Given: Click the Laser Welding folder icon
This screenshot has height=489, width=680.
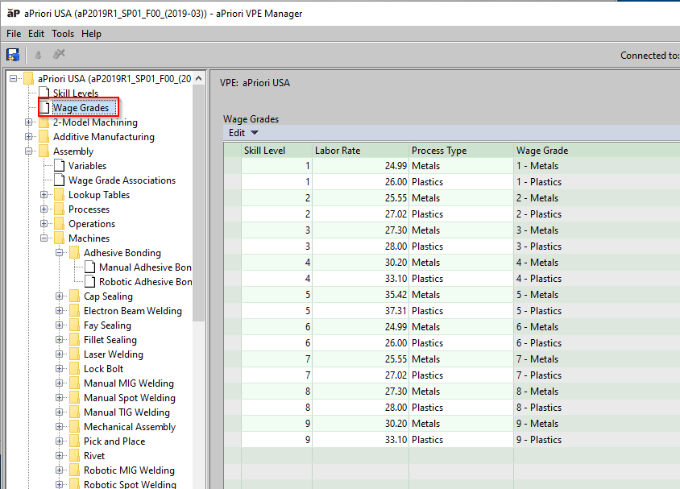Looking at the screenshot, I should [74, 354].
